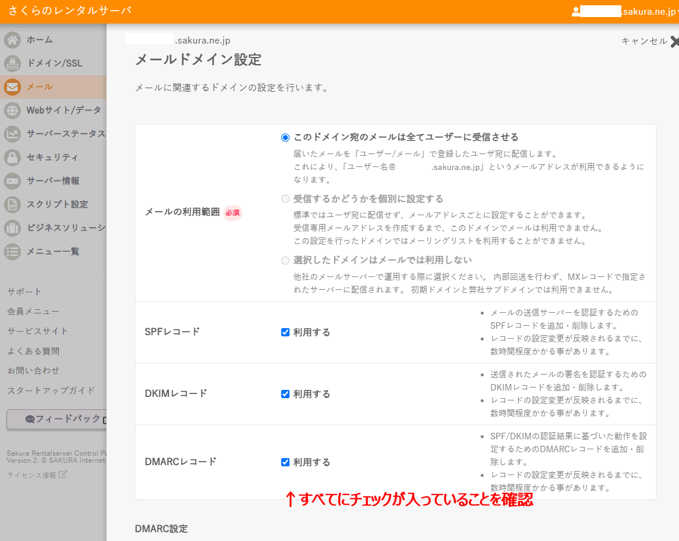Open the サーバー情報 menu item

[53, 181]
